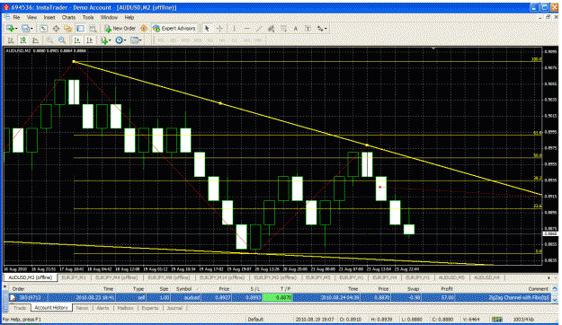Expand the Templates dropdown arrow
Screen dimensions: 562x325
tap(140, 40)
